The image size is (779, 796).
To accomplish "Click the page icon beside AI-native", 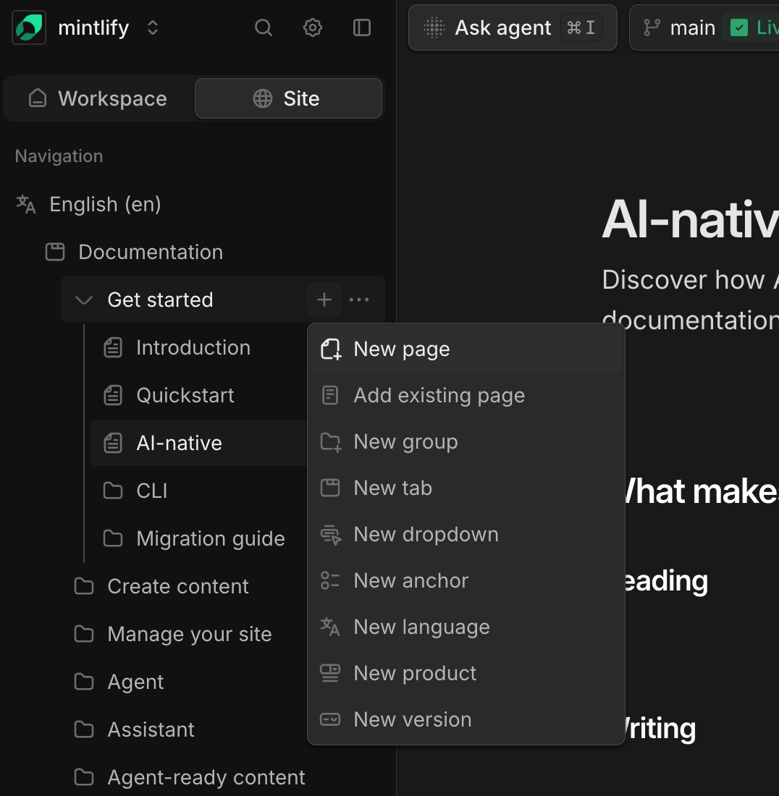I will [113, 443].
